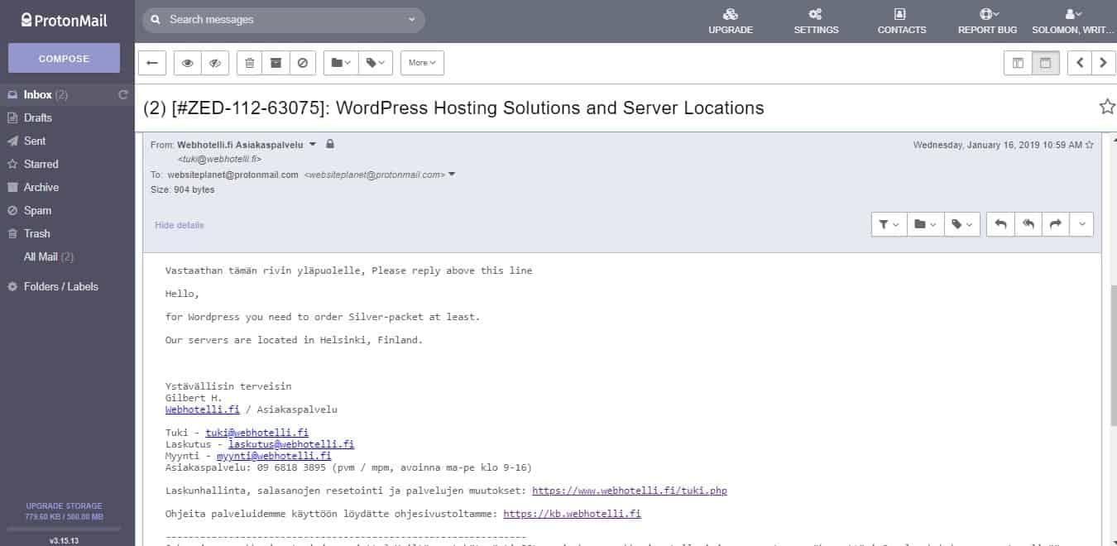This screenshot has width=1117, height=546.
Task: Switch to row layout view
Action: tap(1046, 63)
